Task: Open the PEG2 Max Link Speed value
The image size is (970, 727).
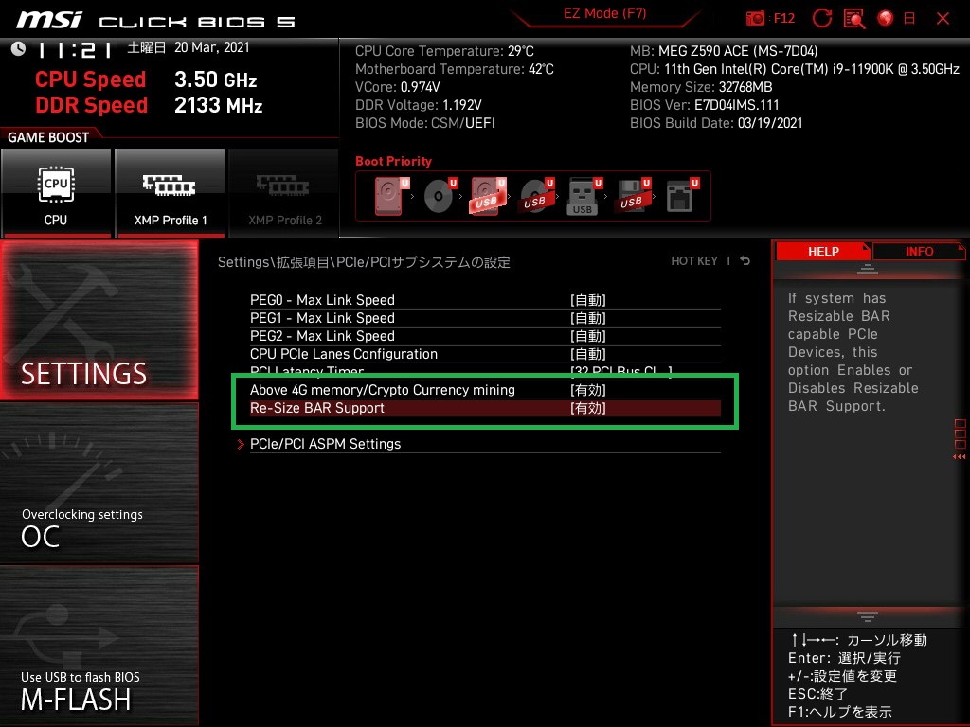Action: [x=587, y=336]
